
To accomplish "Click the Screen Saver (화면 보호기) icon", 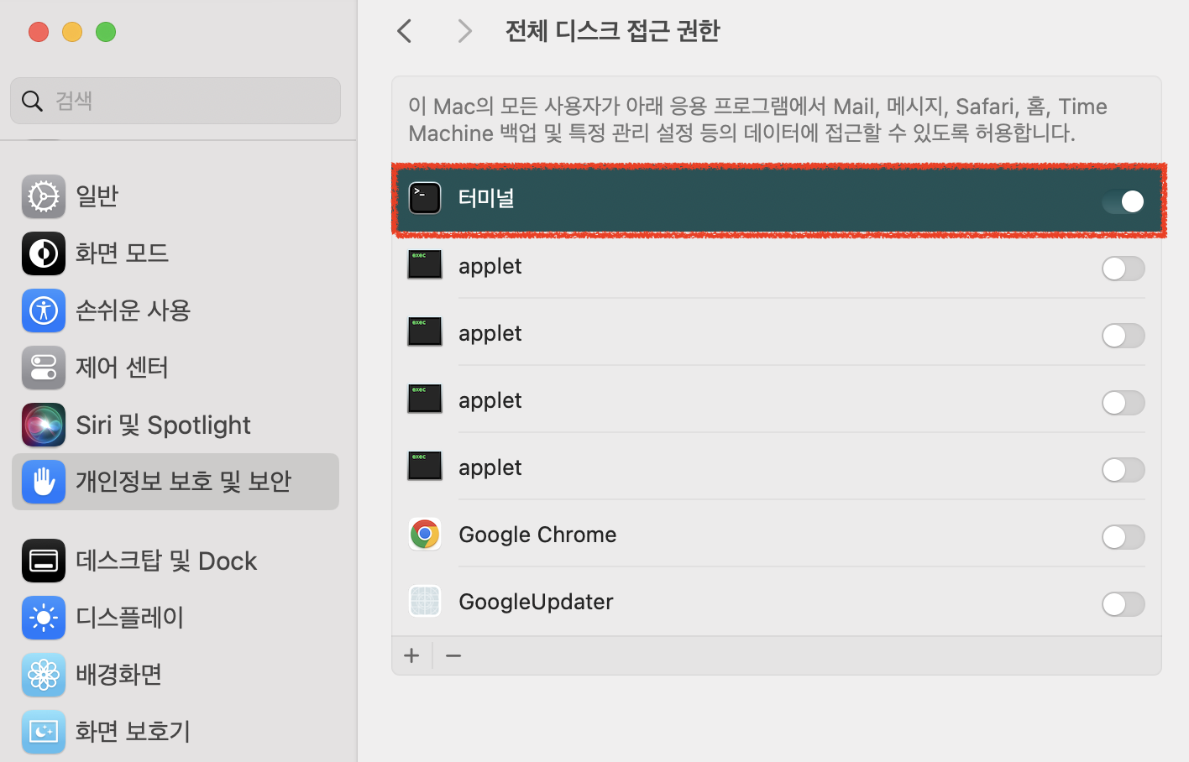I will 44,732.
